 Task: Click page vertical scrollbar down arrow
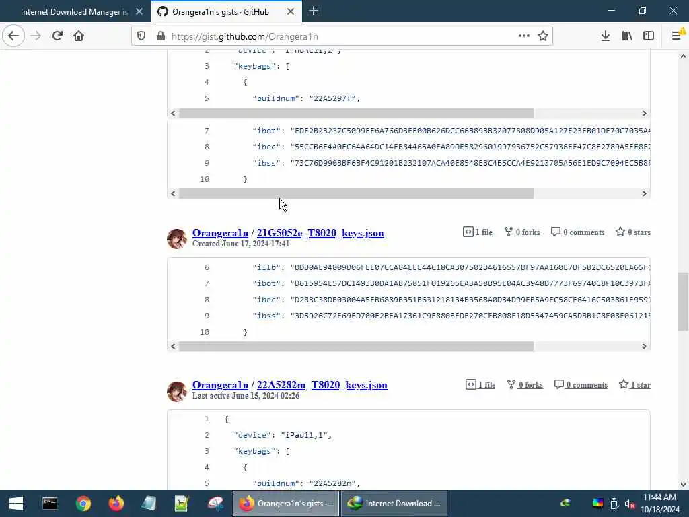point(683,485)
